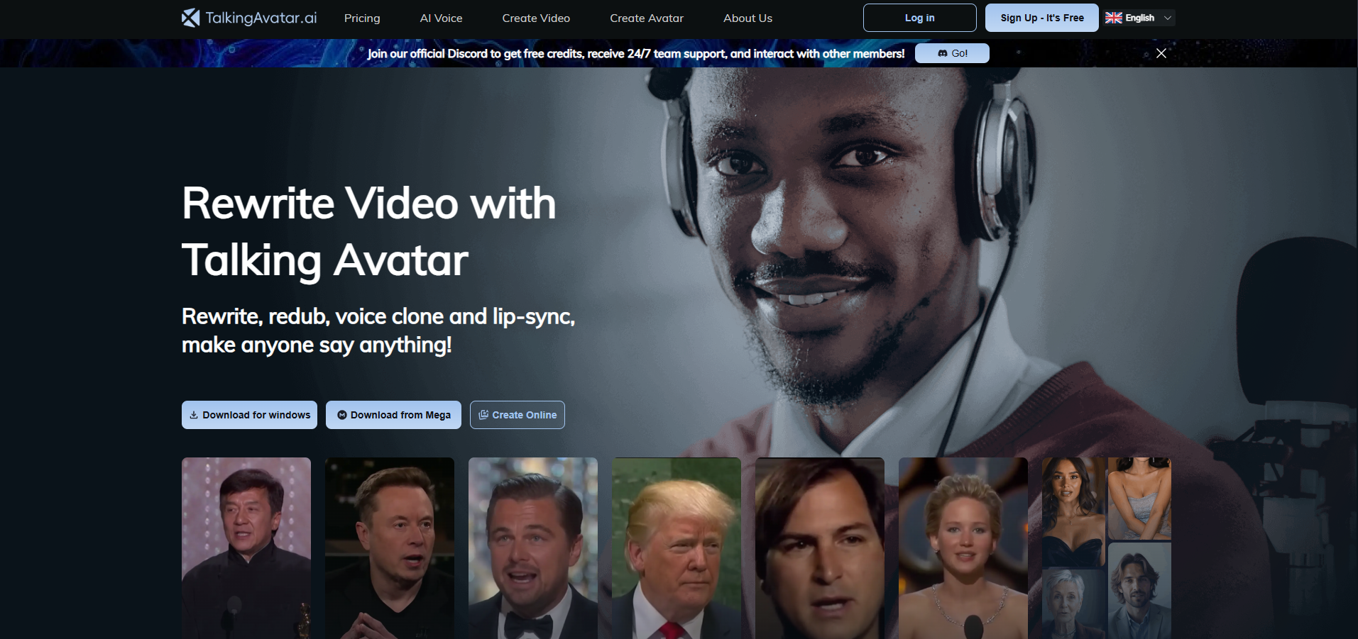
Task: Dismiss the Discord promotion banner
Action: pyautogui.click(x=1161, y=53)
